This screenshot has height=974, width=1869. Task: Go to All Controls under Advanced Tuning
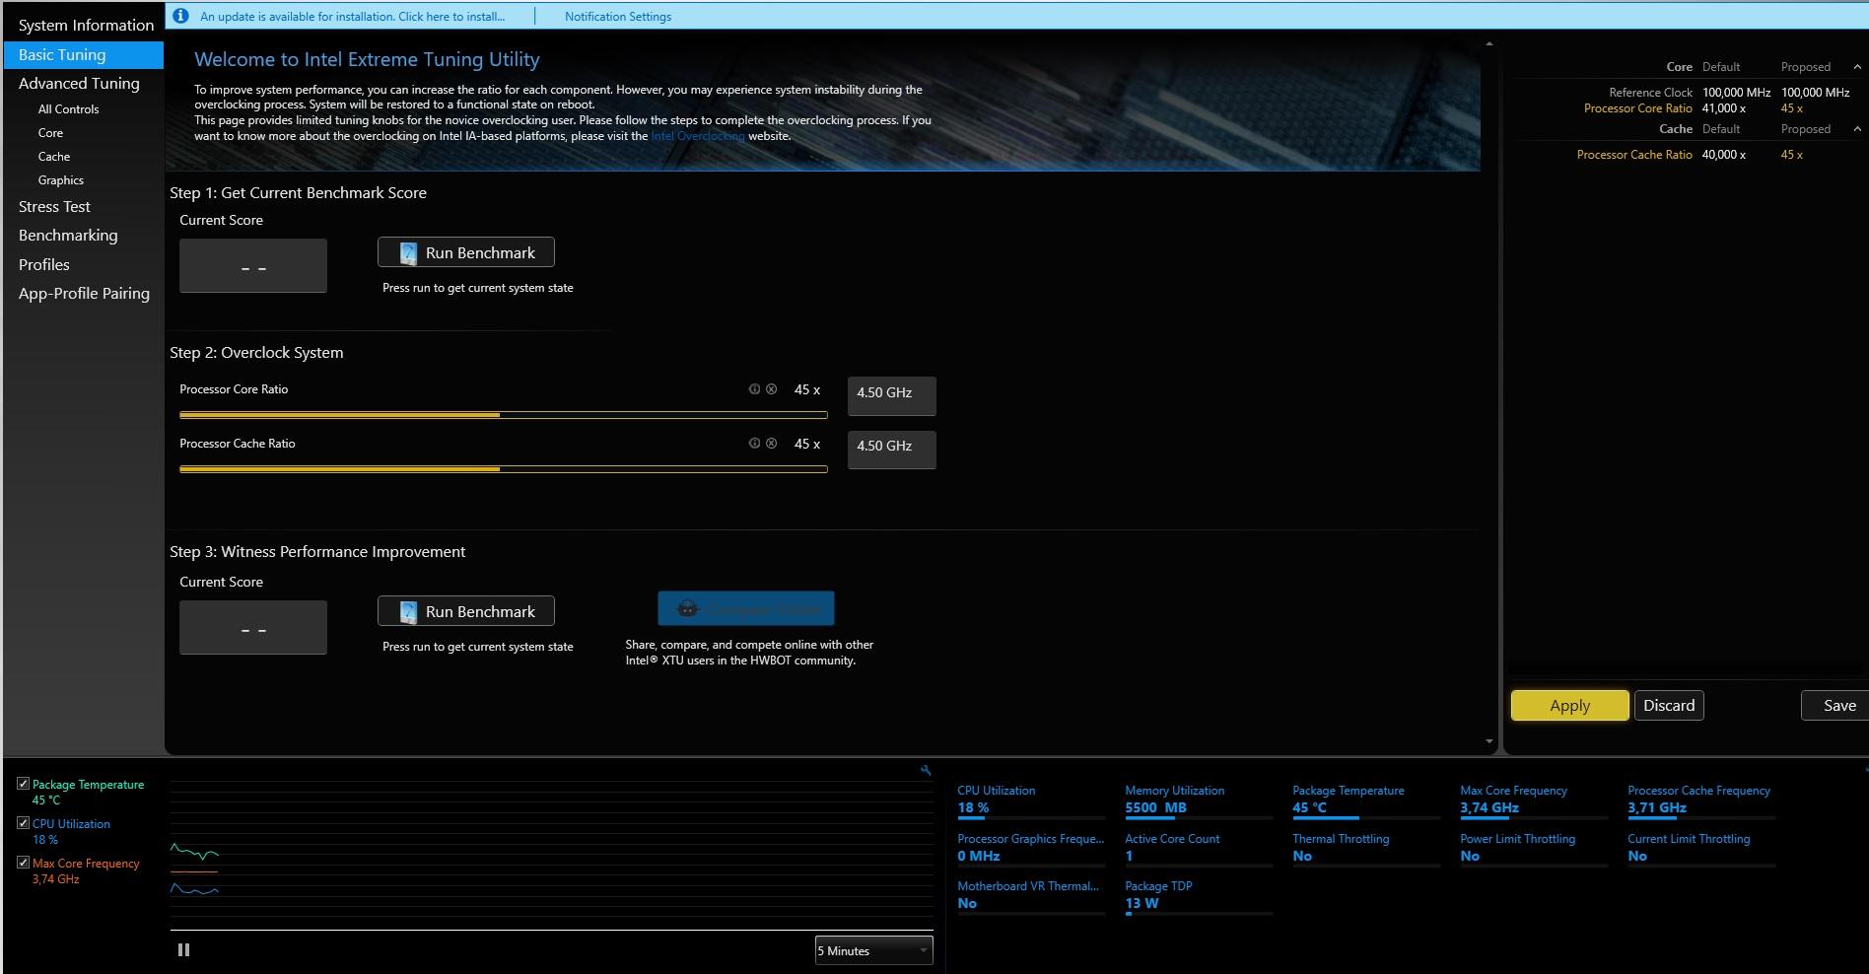coord(68,109)
